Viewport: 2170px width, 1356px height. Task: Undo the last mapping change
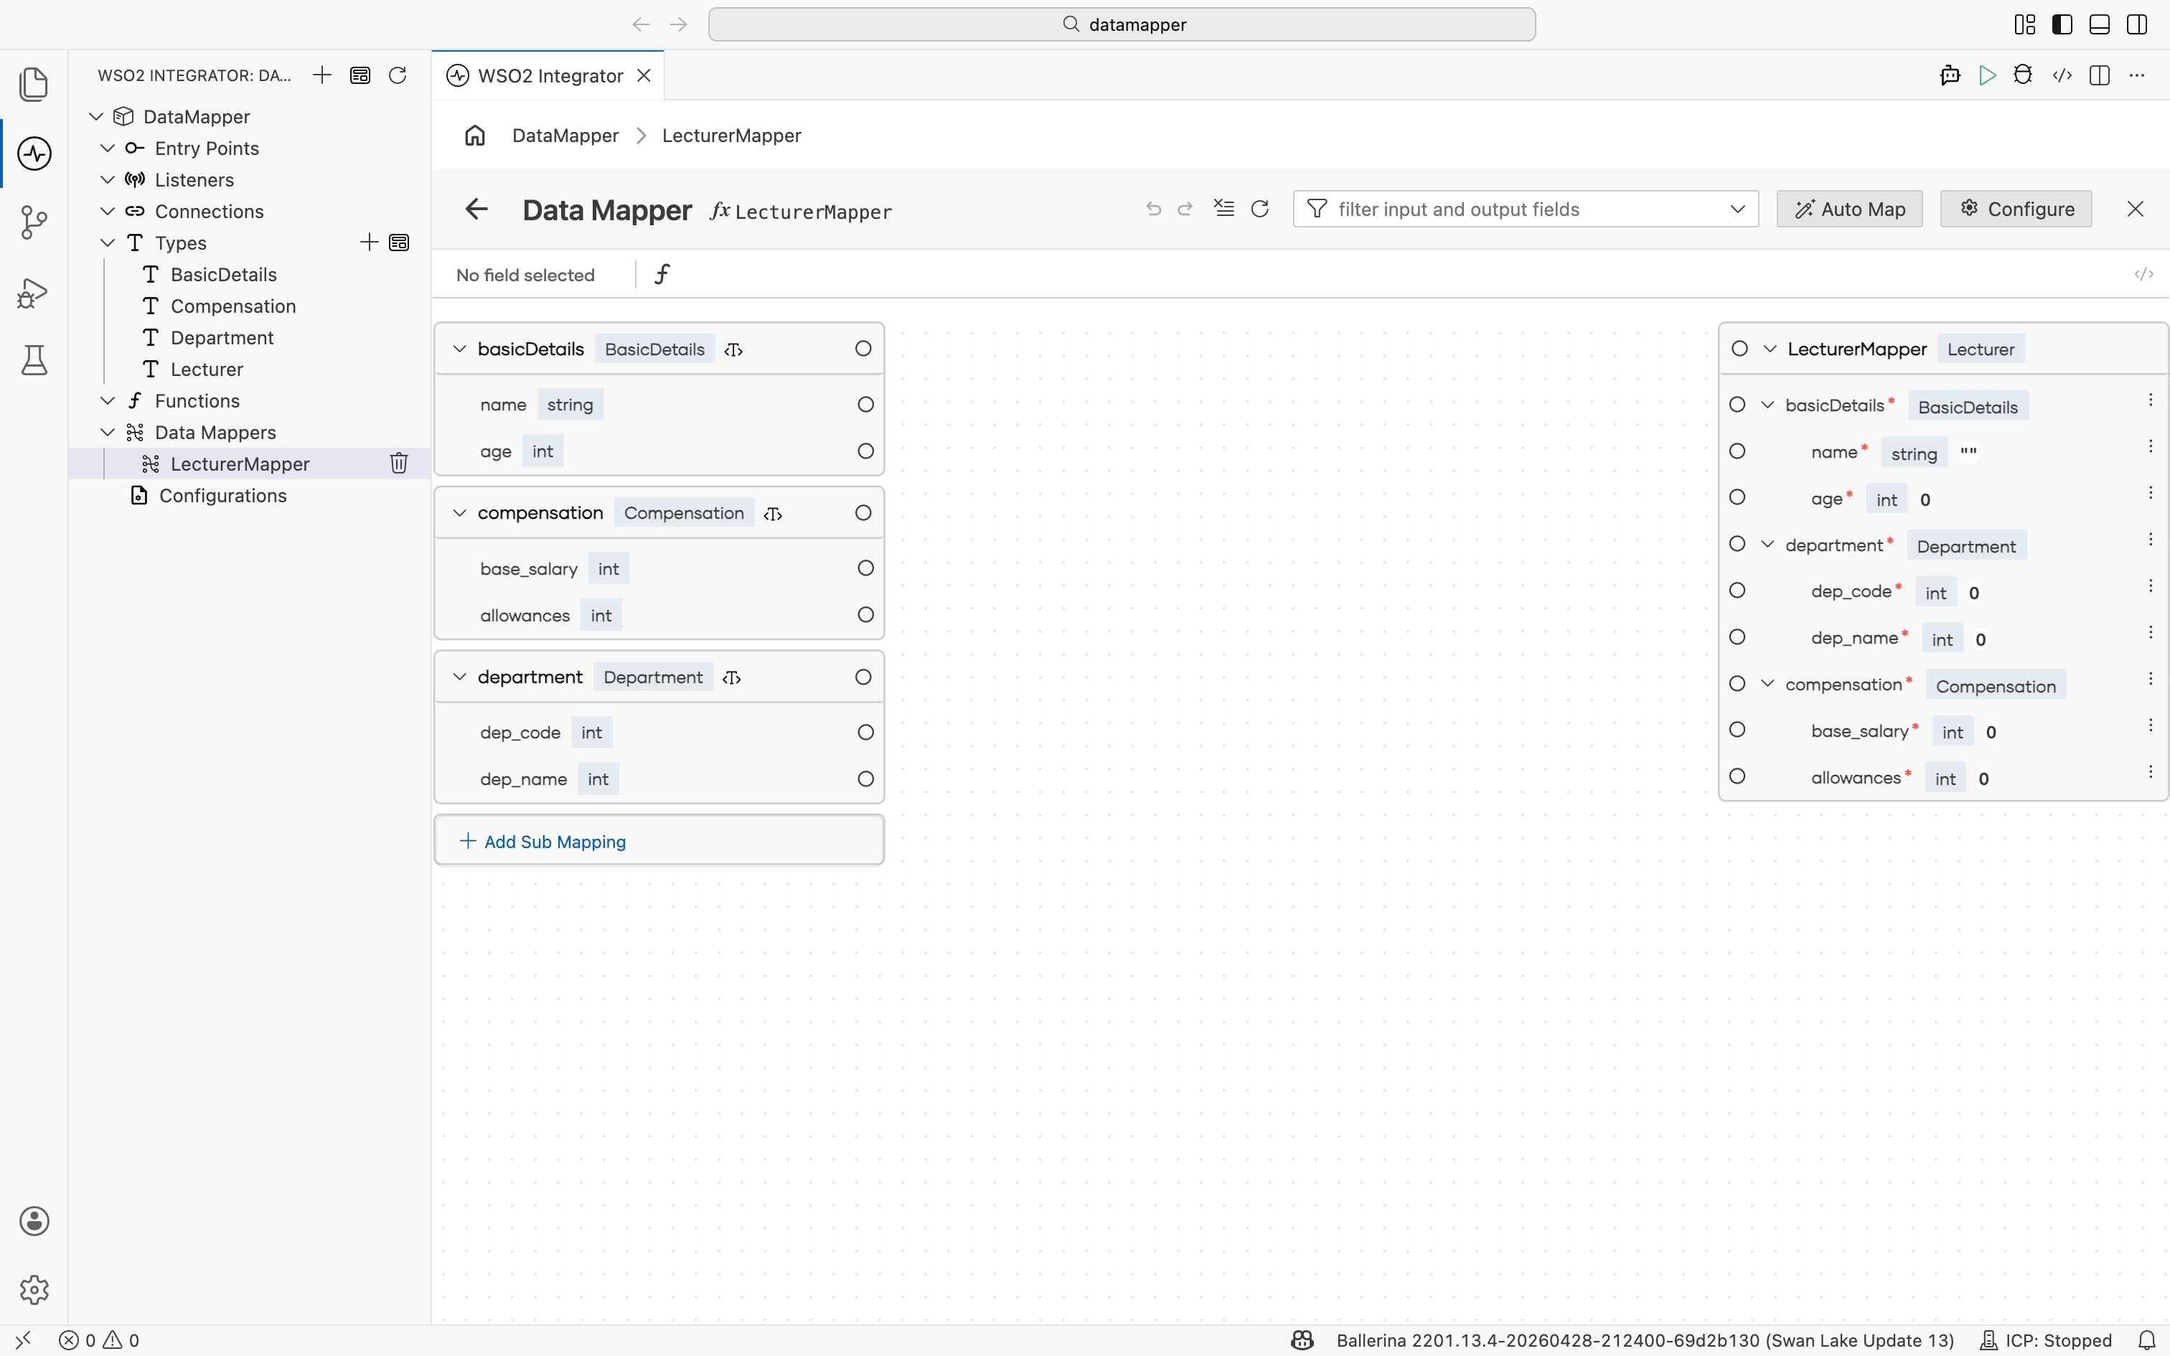pyautogui.click(x=1154, y=209)
